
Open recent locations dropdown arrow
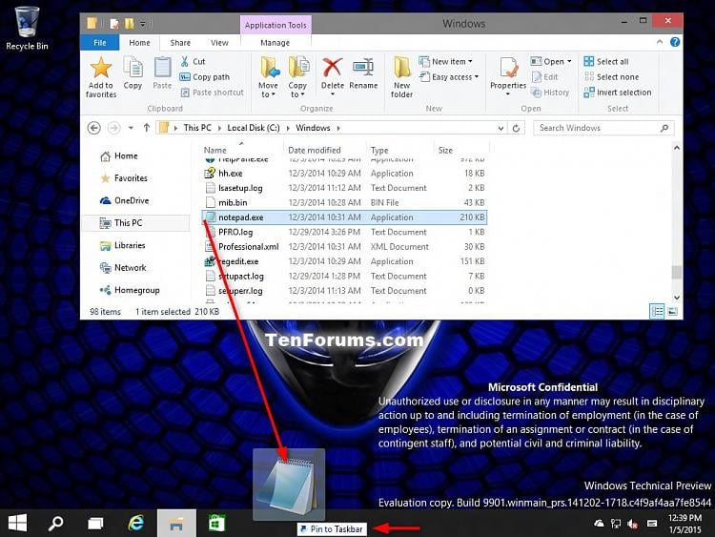click(x=131, y=128)
